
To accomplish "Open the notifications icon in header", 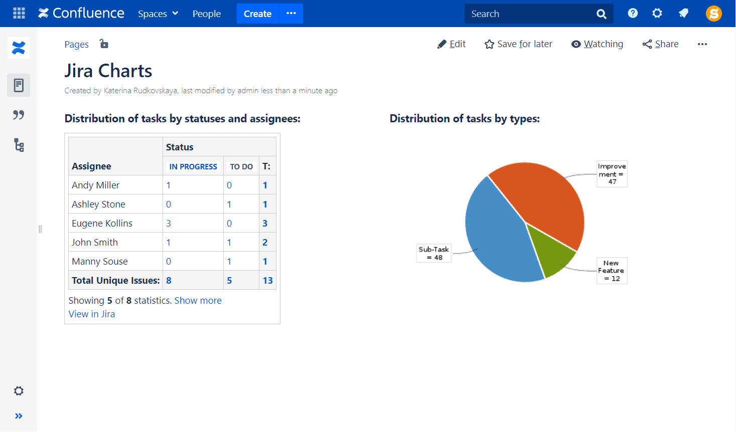I will [683, 14].
